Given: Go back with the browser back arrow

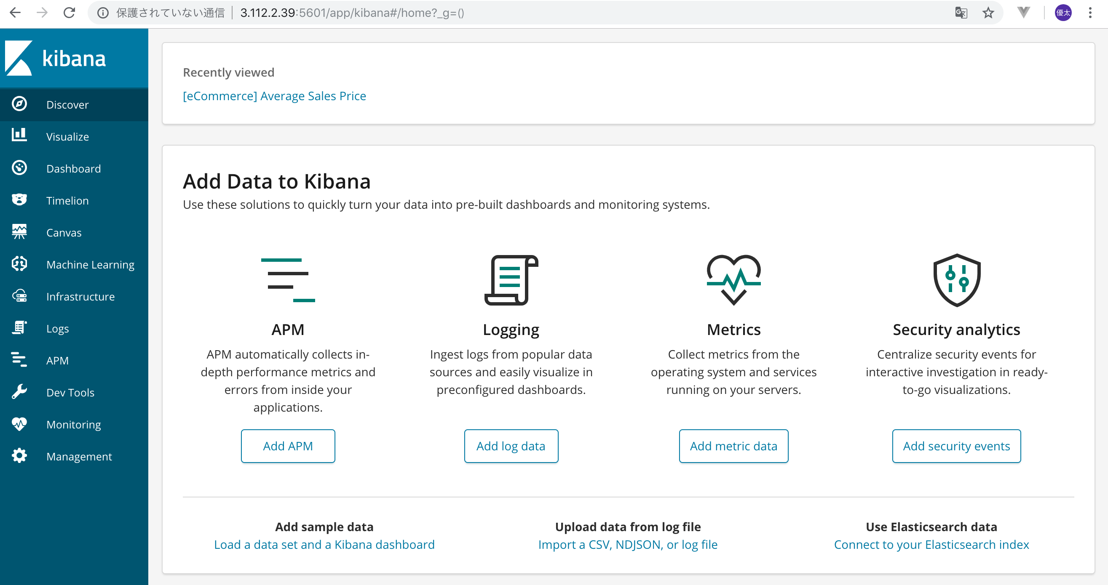Looking at the screenshot, I should (15, 13).
